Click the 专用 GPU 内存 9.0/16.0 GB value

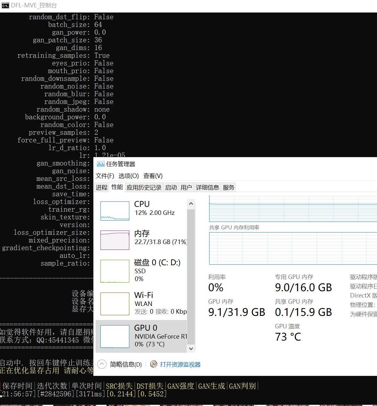pos(303,288)
